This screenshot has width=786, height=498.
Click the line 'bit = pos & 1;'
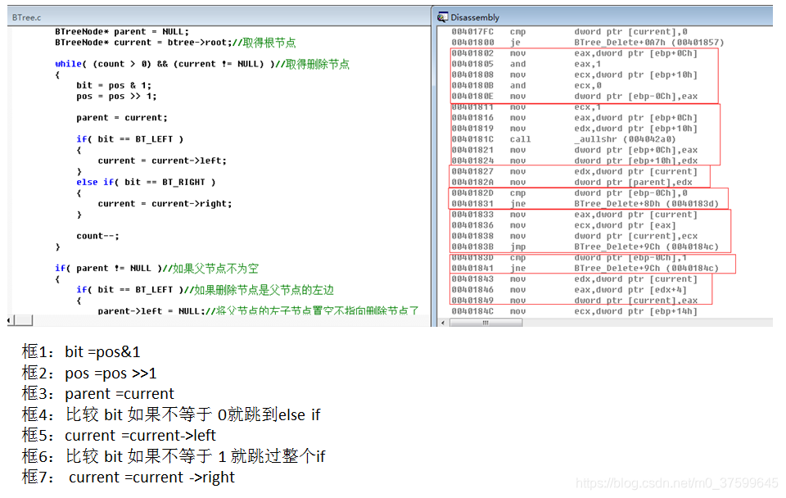tap(114, 85)
